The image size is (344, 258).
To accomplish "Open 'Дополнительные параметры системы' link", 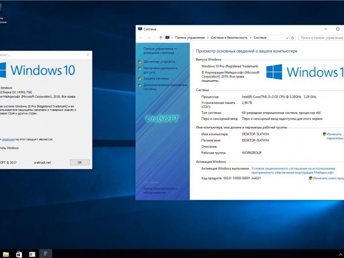I will click(x=165, y=87).
